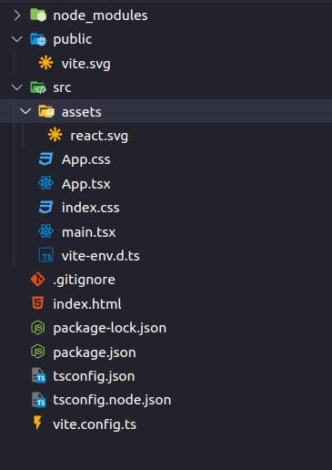
Task: Click the main.tsx React icon
Action: coord(46,231)
